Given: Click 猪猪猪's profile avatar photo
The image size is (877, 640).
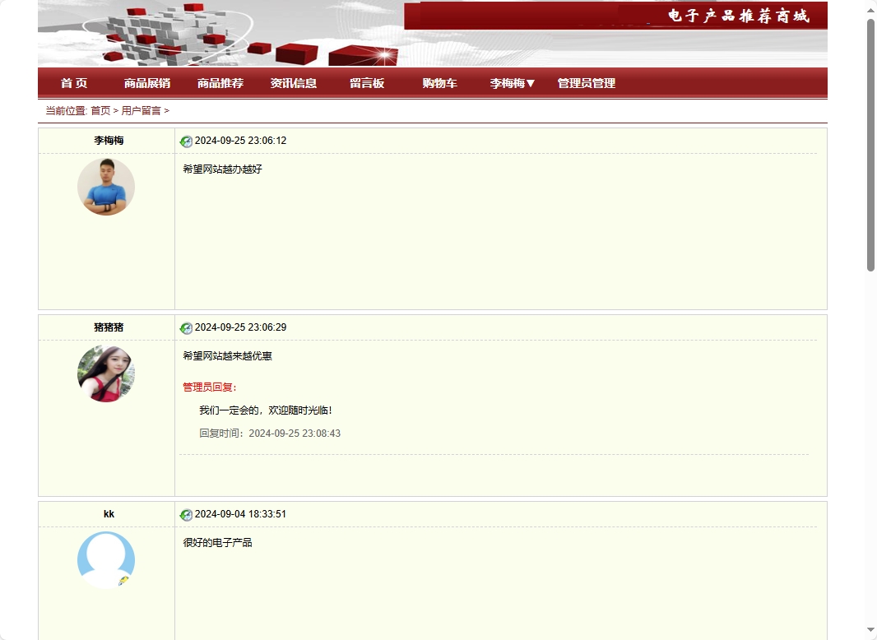Looking at the screenshot, I should [x=106, y=373].
